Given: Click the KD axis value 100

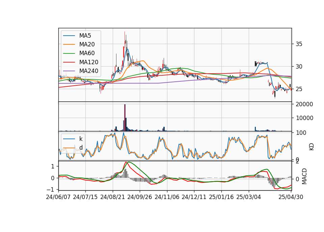Looking at the screenshot, I should pos(301,133).
